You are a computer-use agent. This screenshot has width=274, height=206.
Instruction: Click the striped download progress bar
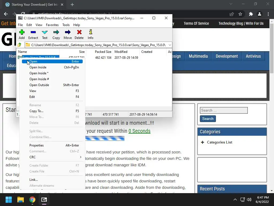coord(105,138)
